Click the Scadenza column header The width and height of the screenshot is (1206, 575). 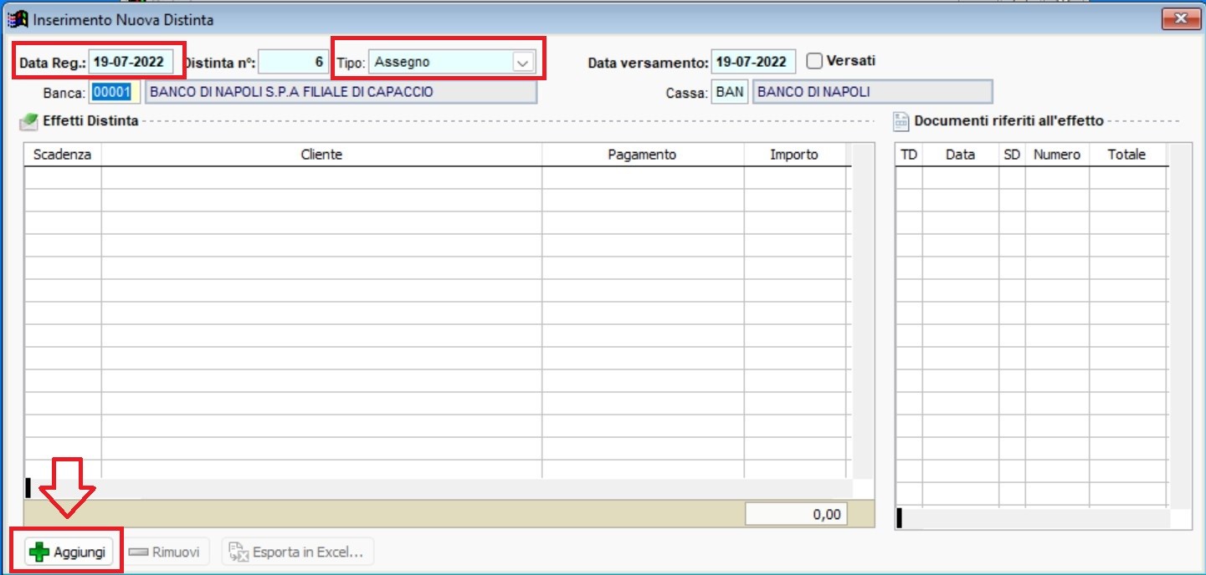pos(62,154)
